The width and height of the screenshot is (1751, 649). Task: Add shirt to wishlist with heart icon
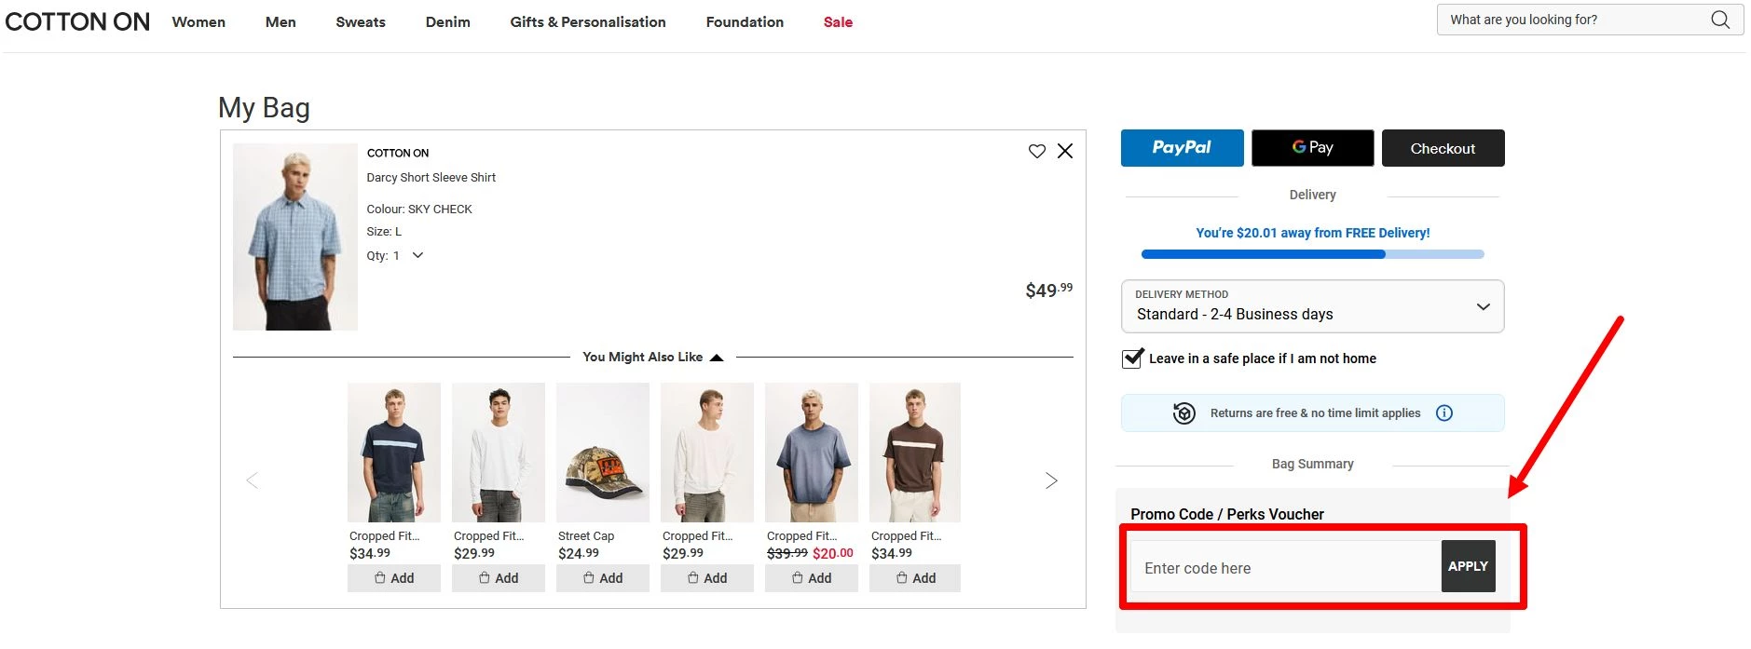point(1036,151)
